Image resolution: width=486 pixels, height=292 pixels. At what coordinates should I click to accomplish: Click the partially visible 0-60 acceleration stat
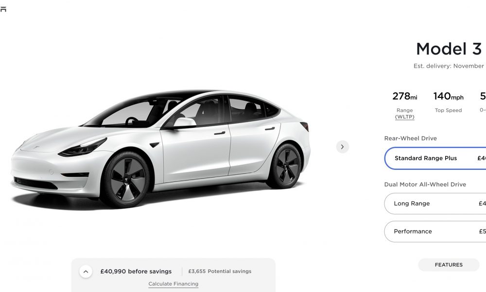[x=483, y=102]
